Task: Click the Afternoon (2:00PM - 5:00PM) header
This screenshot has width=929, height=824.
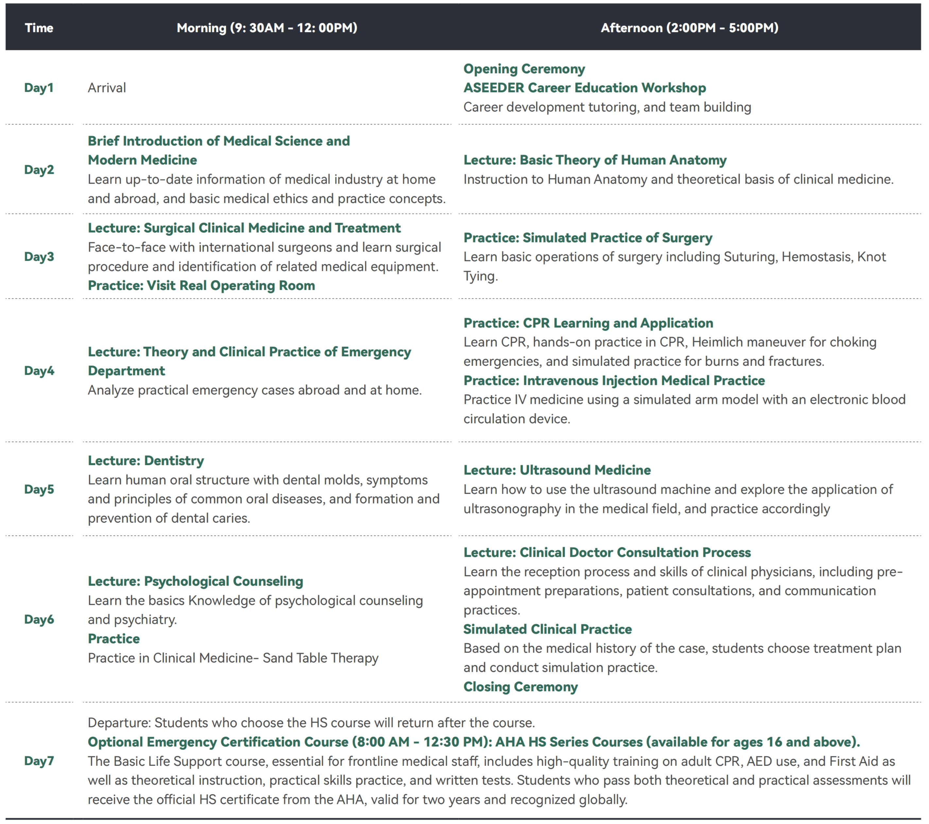Action: [x=689, y=28]
